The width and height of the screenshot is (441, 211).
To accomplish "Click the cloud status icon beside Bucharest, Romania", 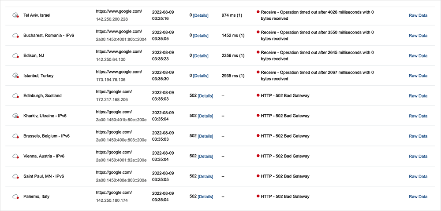I will [x=16, y=35].
